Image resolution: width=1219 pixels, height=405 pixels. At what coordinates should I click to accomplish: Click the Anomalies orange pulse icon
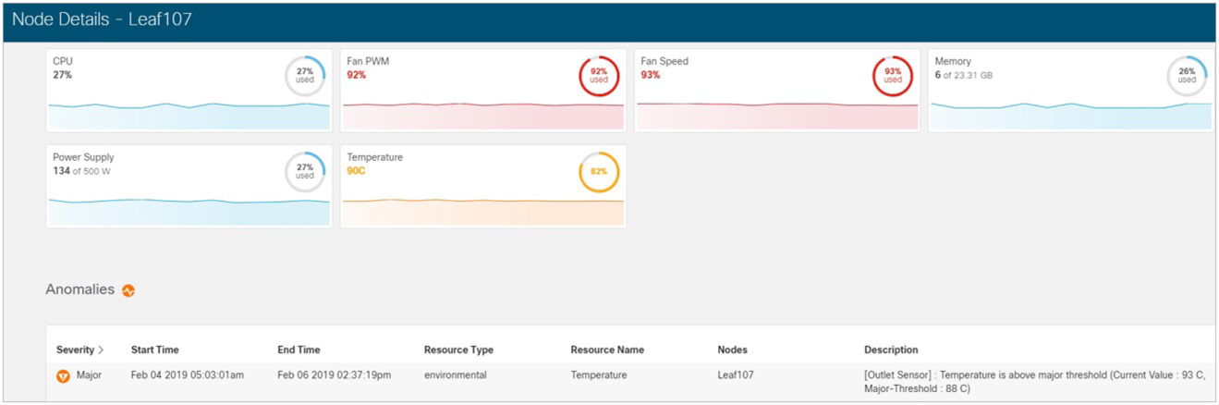(x=128, y=290)
